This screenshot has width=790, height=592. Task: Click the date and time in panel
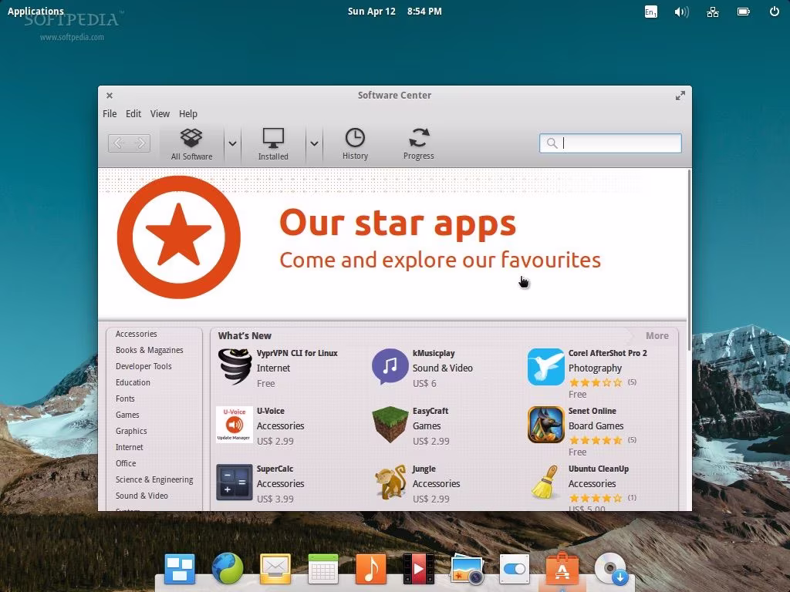394,11
